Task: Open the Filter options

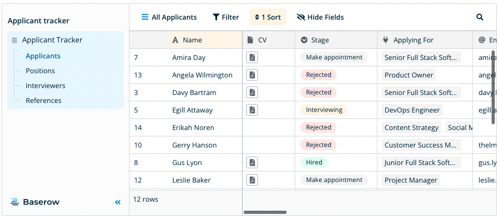Action: (226, 18)
